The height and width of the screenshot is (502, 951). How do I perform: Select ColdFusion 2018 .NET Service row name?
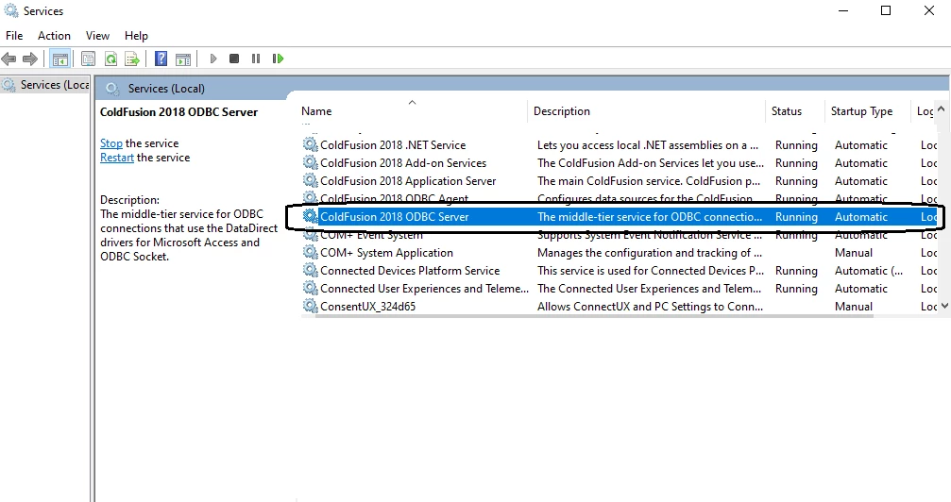[x=393, y=145]
